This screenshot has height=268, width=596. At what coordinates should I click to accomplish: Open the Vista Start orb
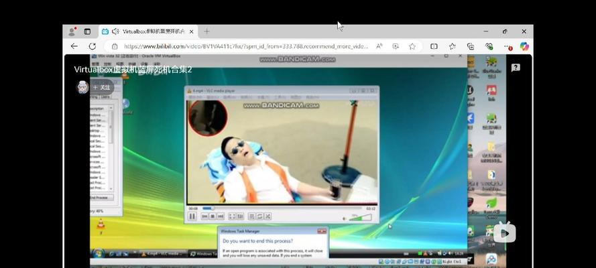99,253
